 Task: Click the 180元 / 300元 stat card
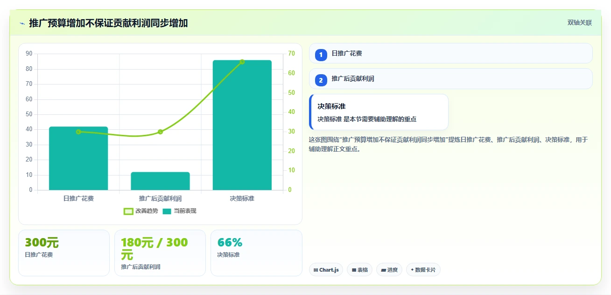(x=160, y=253)
